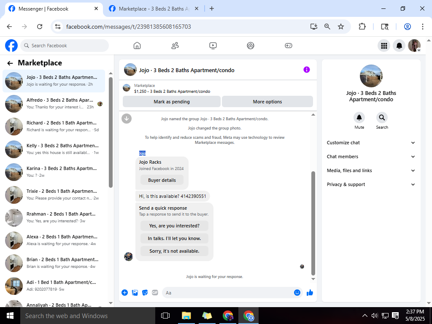Open Chrome extensions puzzle icon
432x324 pixels.
point(362,27)
